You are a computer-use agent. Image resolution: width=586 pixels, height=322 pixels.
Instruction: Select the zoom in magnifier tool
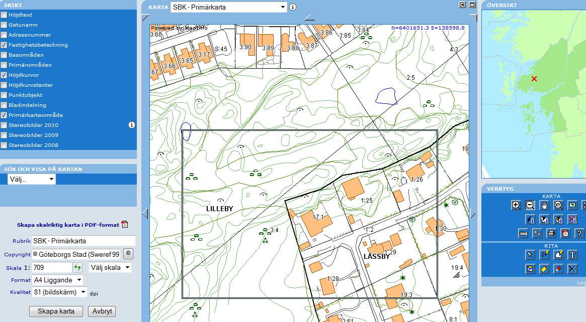(x=516, y=205)
